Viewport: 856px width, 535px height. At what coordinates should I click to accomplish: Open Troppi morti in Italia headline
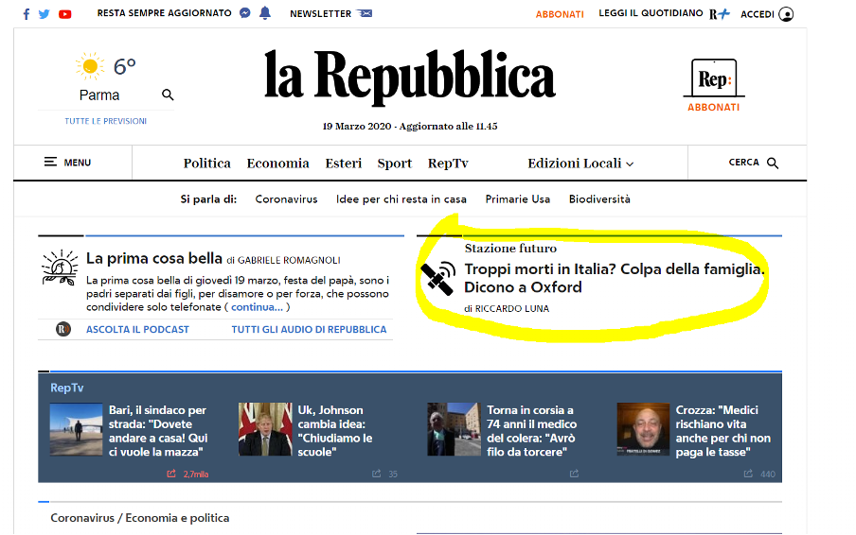coord(615,279)
